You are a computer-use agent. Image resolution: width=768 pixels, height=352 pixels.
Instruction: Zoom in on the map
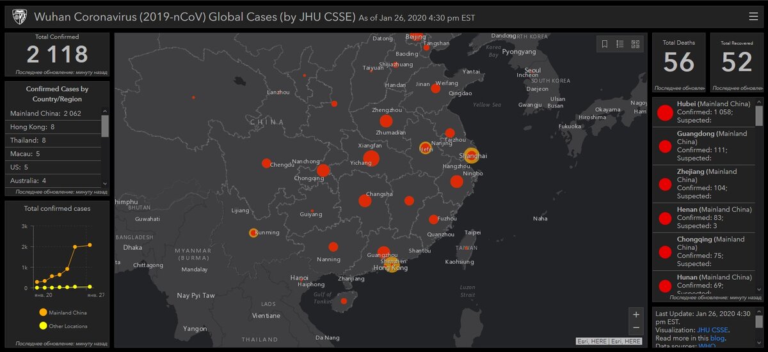pos(636,314)
